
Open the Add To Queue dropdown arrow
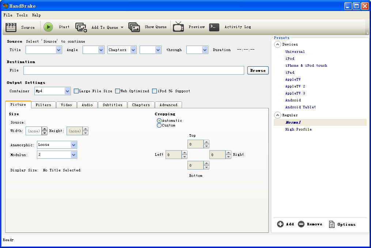[122, 27]
